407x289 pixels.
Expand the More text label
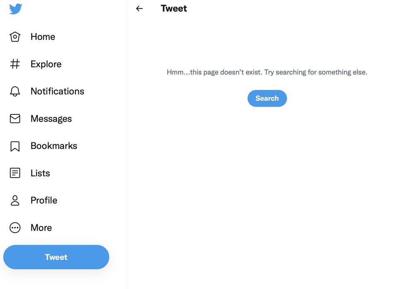[41, 228]
